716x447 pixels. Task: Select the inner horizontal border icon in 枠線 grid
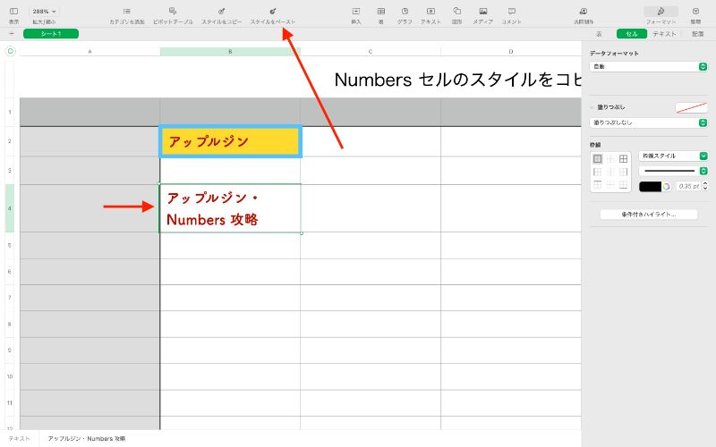tap(610, 185)
